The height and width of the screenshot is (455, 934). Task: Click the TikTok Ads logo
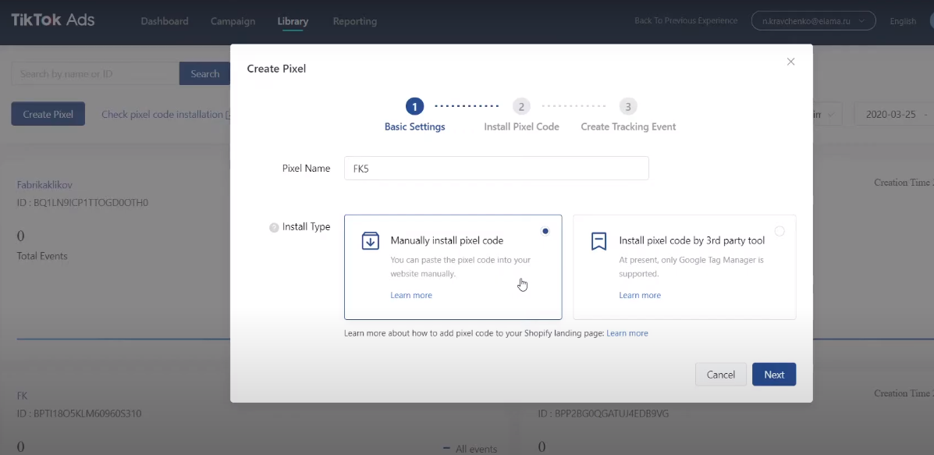[53, 20]
